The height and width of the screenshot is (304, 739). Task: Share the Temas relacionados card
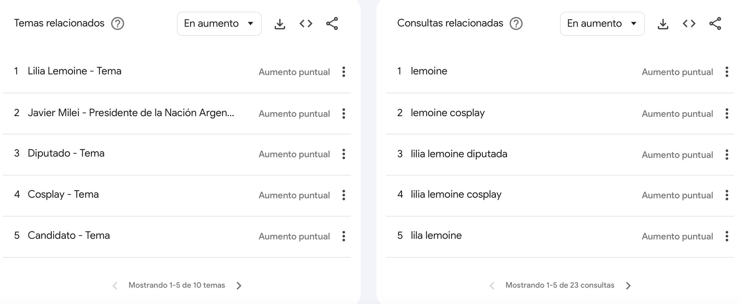[x=332, y=24]
